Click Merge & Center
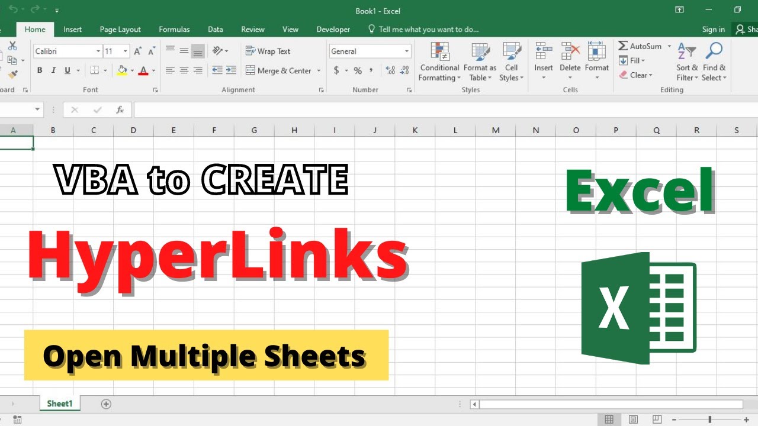The height and width of the screenshot is (426, 758). point(279,70)
